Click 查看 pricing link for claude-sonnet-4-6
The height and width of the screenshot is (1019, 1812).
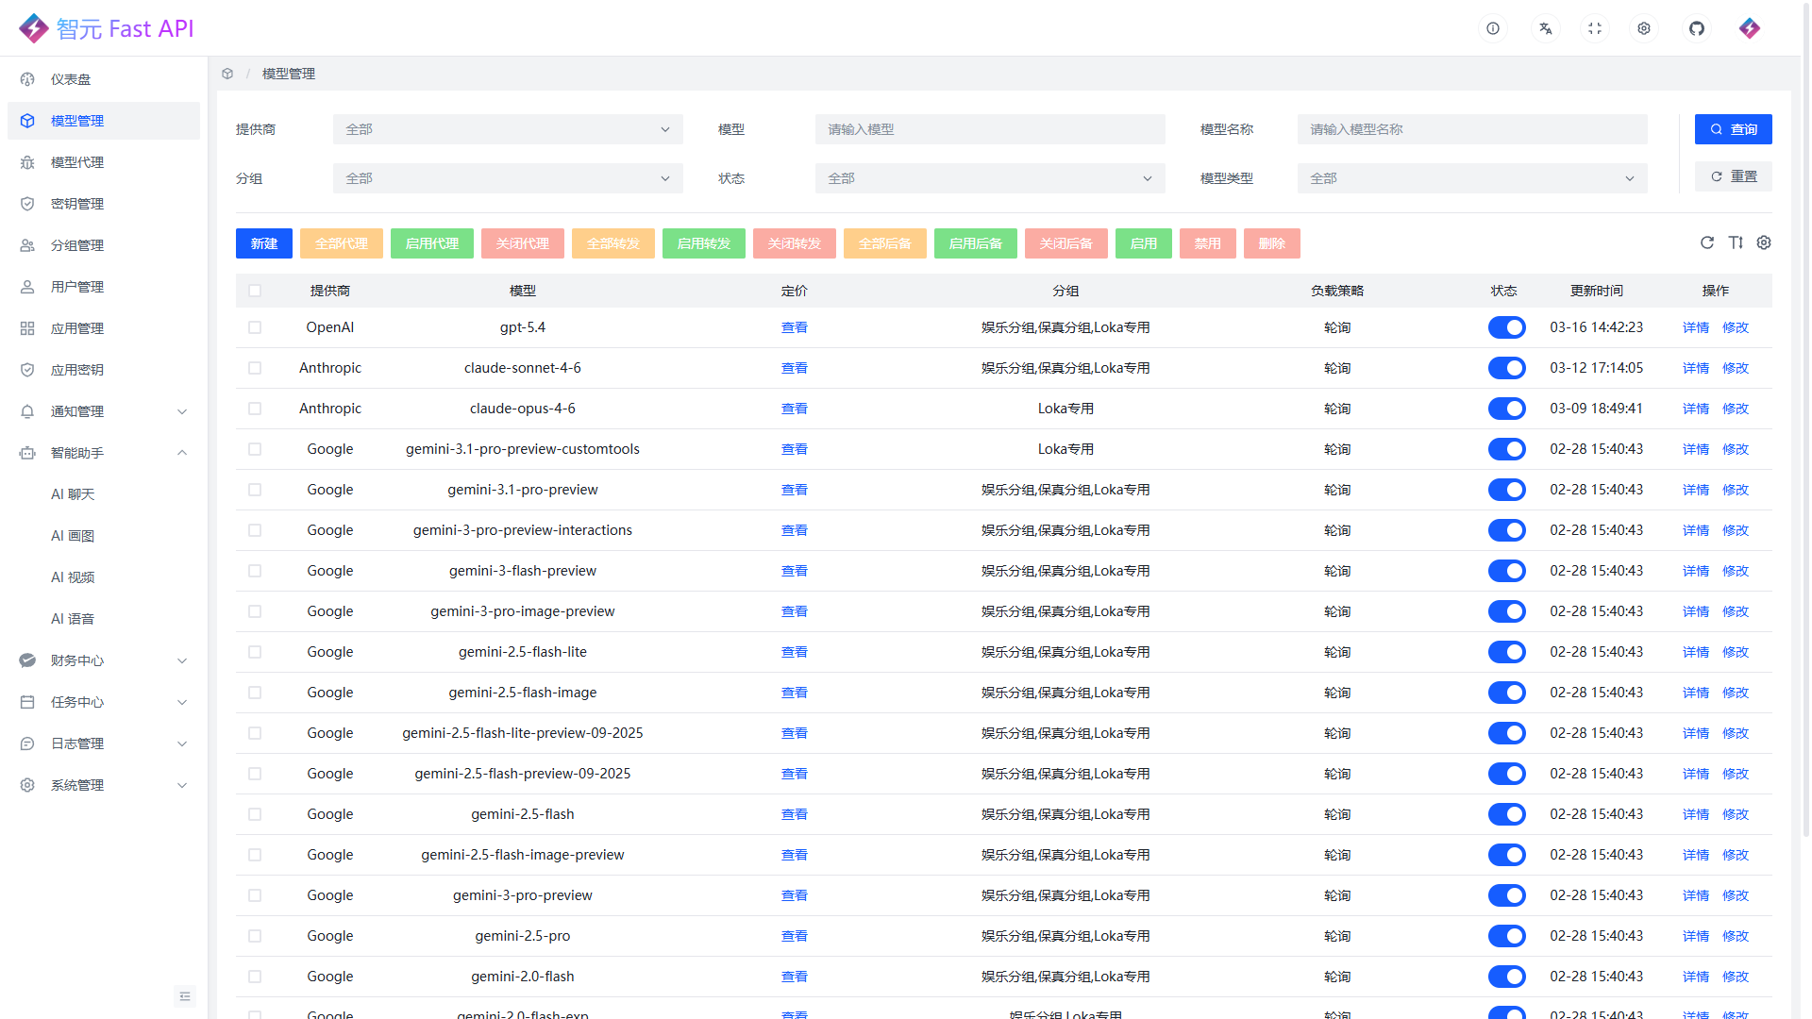tap(794, 368)
